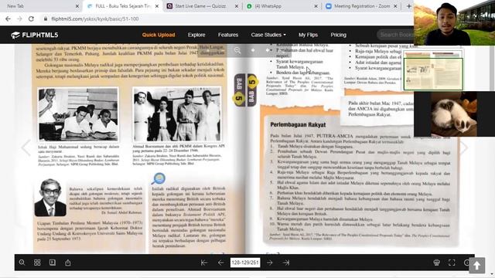495x278 pixels.
Task: Flip to the next page using the right side arrow
Action: (464, 147)
